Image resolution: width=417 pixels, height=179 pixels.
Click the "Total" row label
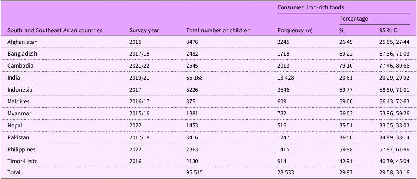coord(14,173)
